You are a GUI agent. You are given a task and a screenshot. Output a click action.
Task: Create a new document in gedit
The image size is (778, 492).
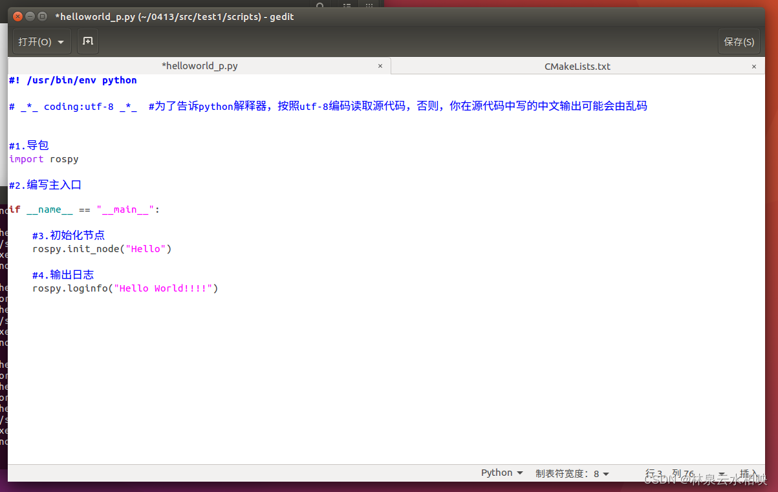click(x=87, y=41)
